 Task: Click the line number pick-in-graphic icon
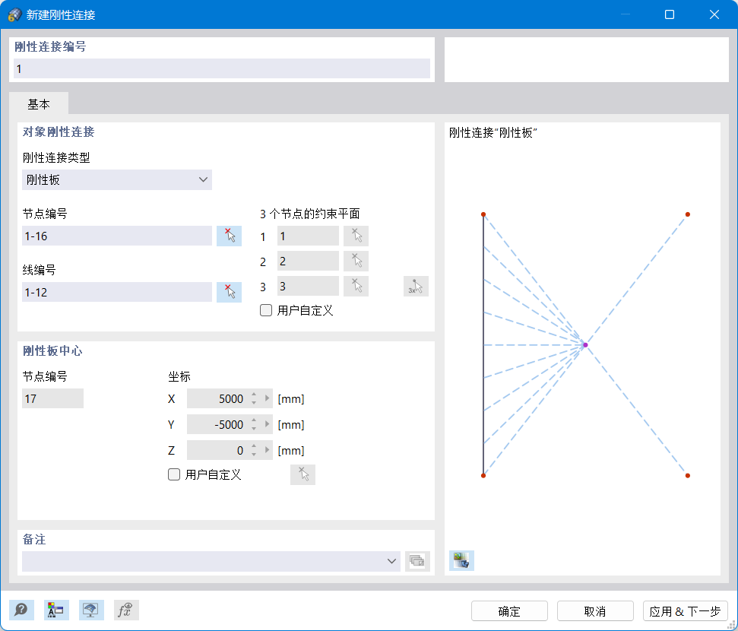[229, 292]
